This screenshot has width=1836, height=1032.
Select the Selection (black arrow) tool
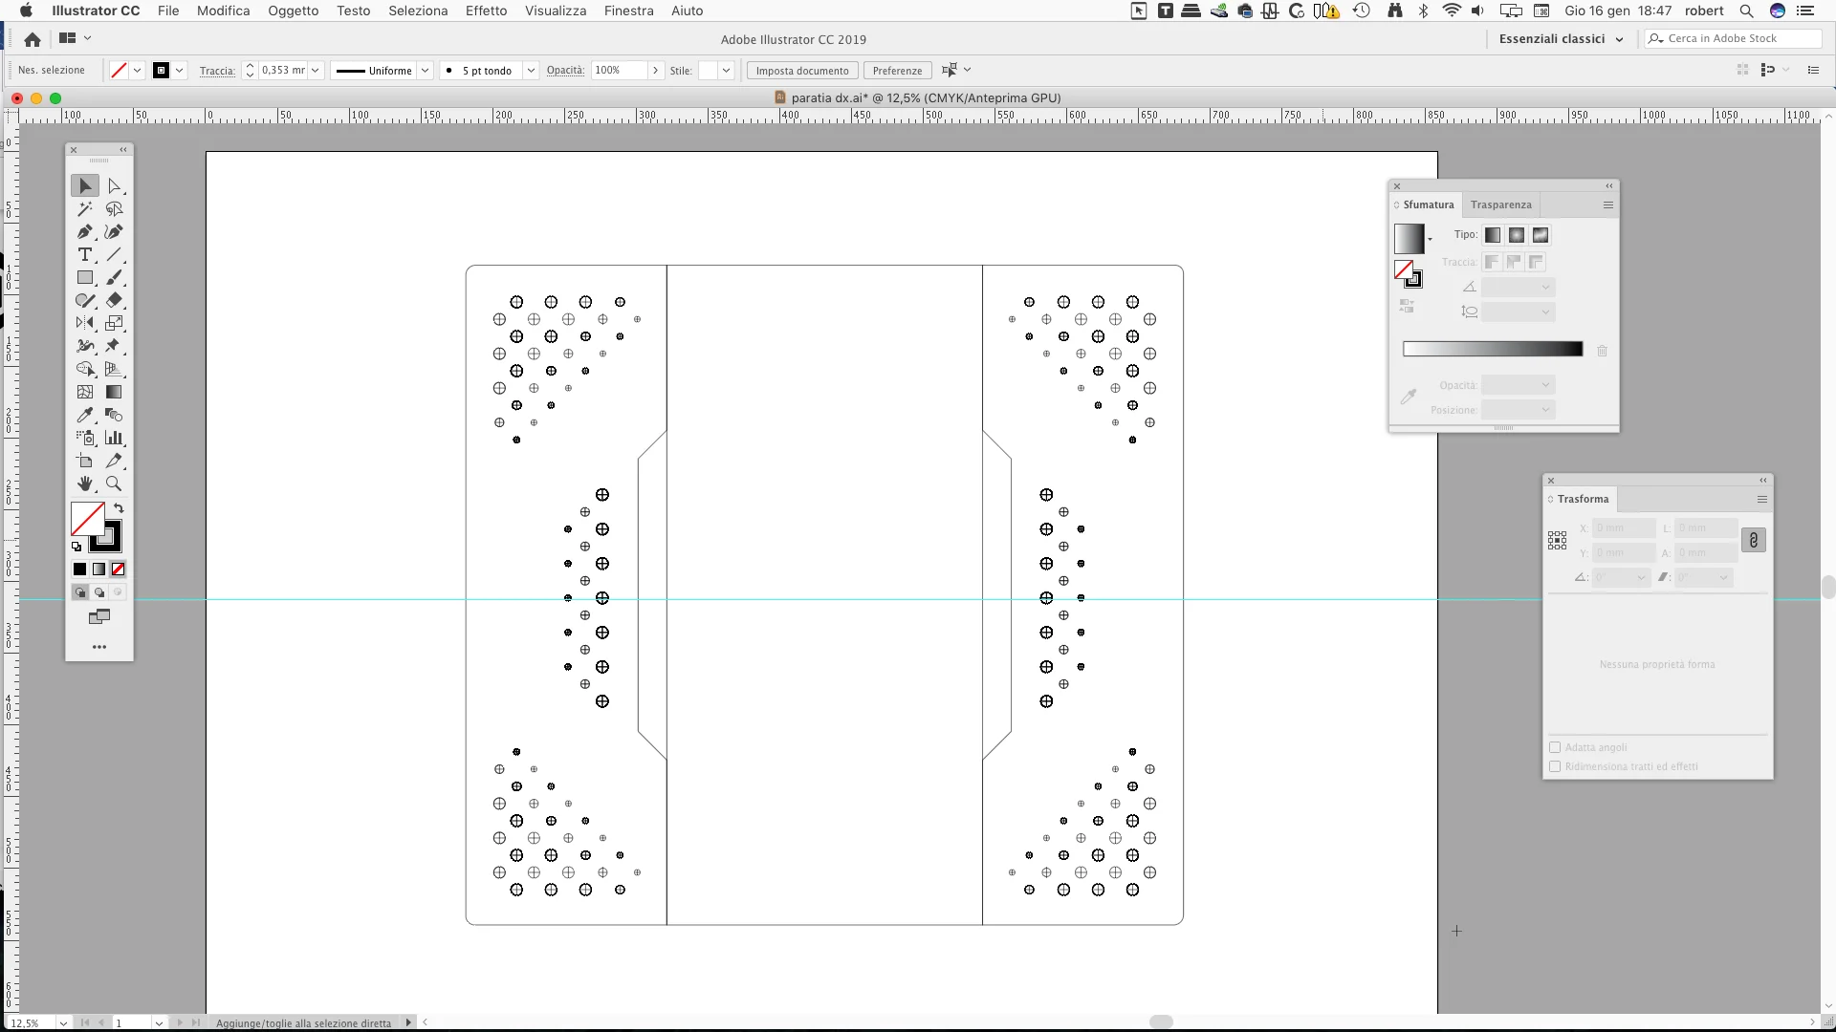click(85, 185)
